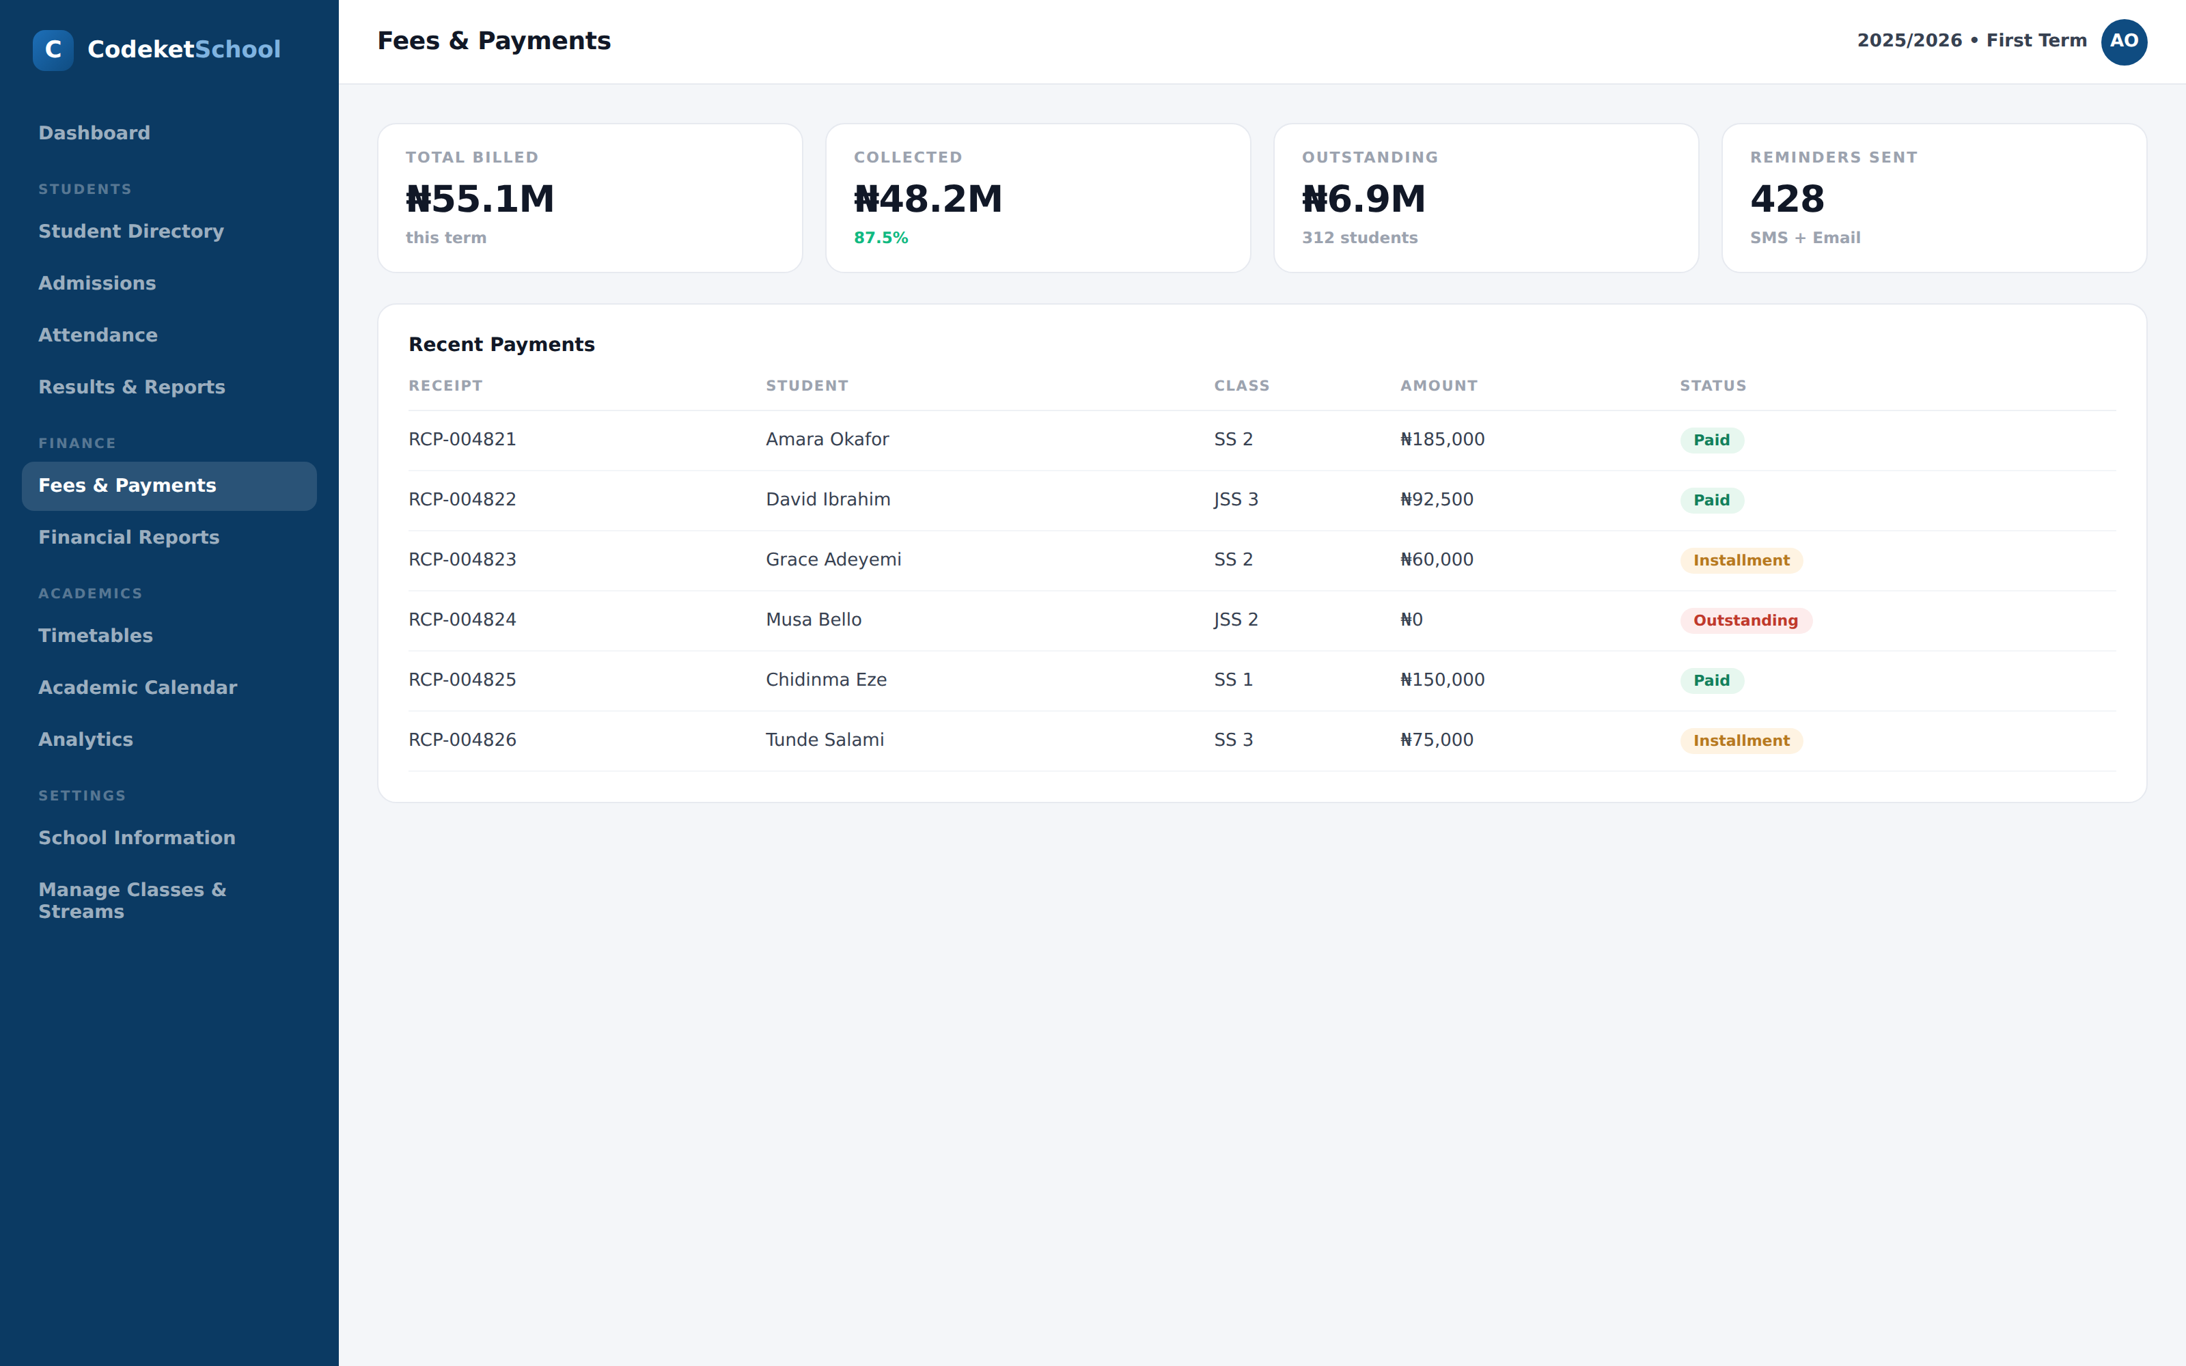Select student Musa Bello

pos(814,619)
